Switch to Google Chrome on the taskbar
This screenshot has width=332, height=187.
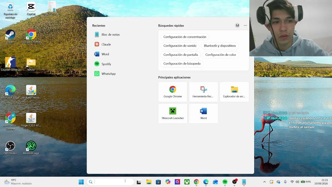196,182
